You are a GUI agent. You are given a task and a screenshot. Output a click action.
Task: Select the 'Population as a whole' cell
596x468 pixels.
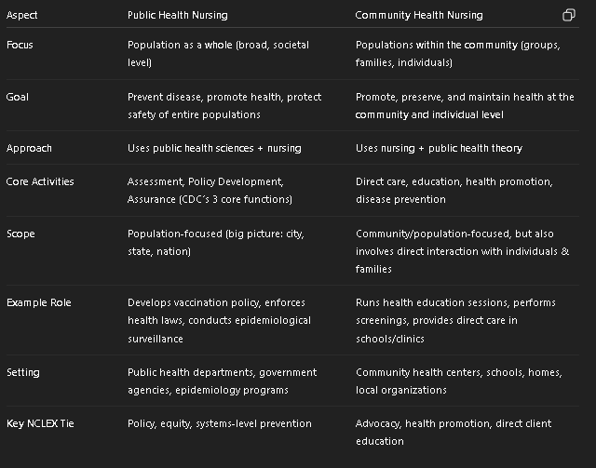coord(218,54)
